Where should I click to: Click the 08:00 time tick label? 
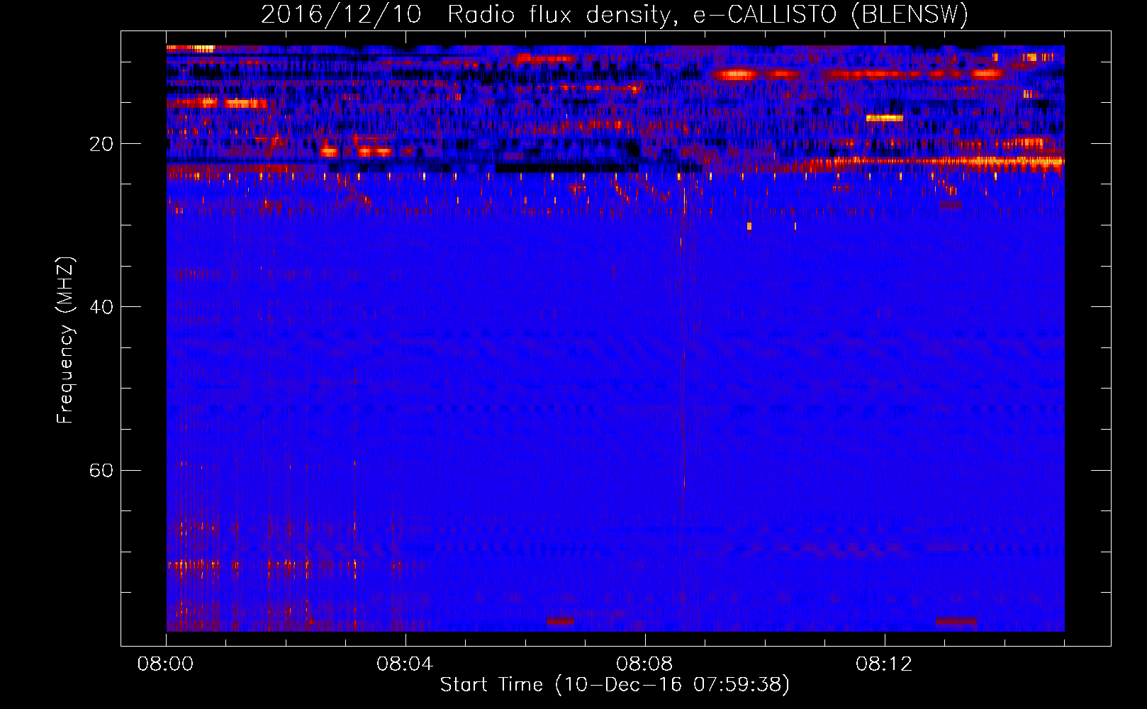pyautogui.click(x=166, y=664)
